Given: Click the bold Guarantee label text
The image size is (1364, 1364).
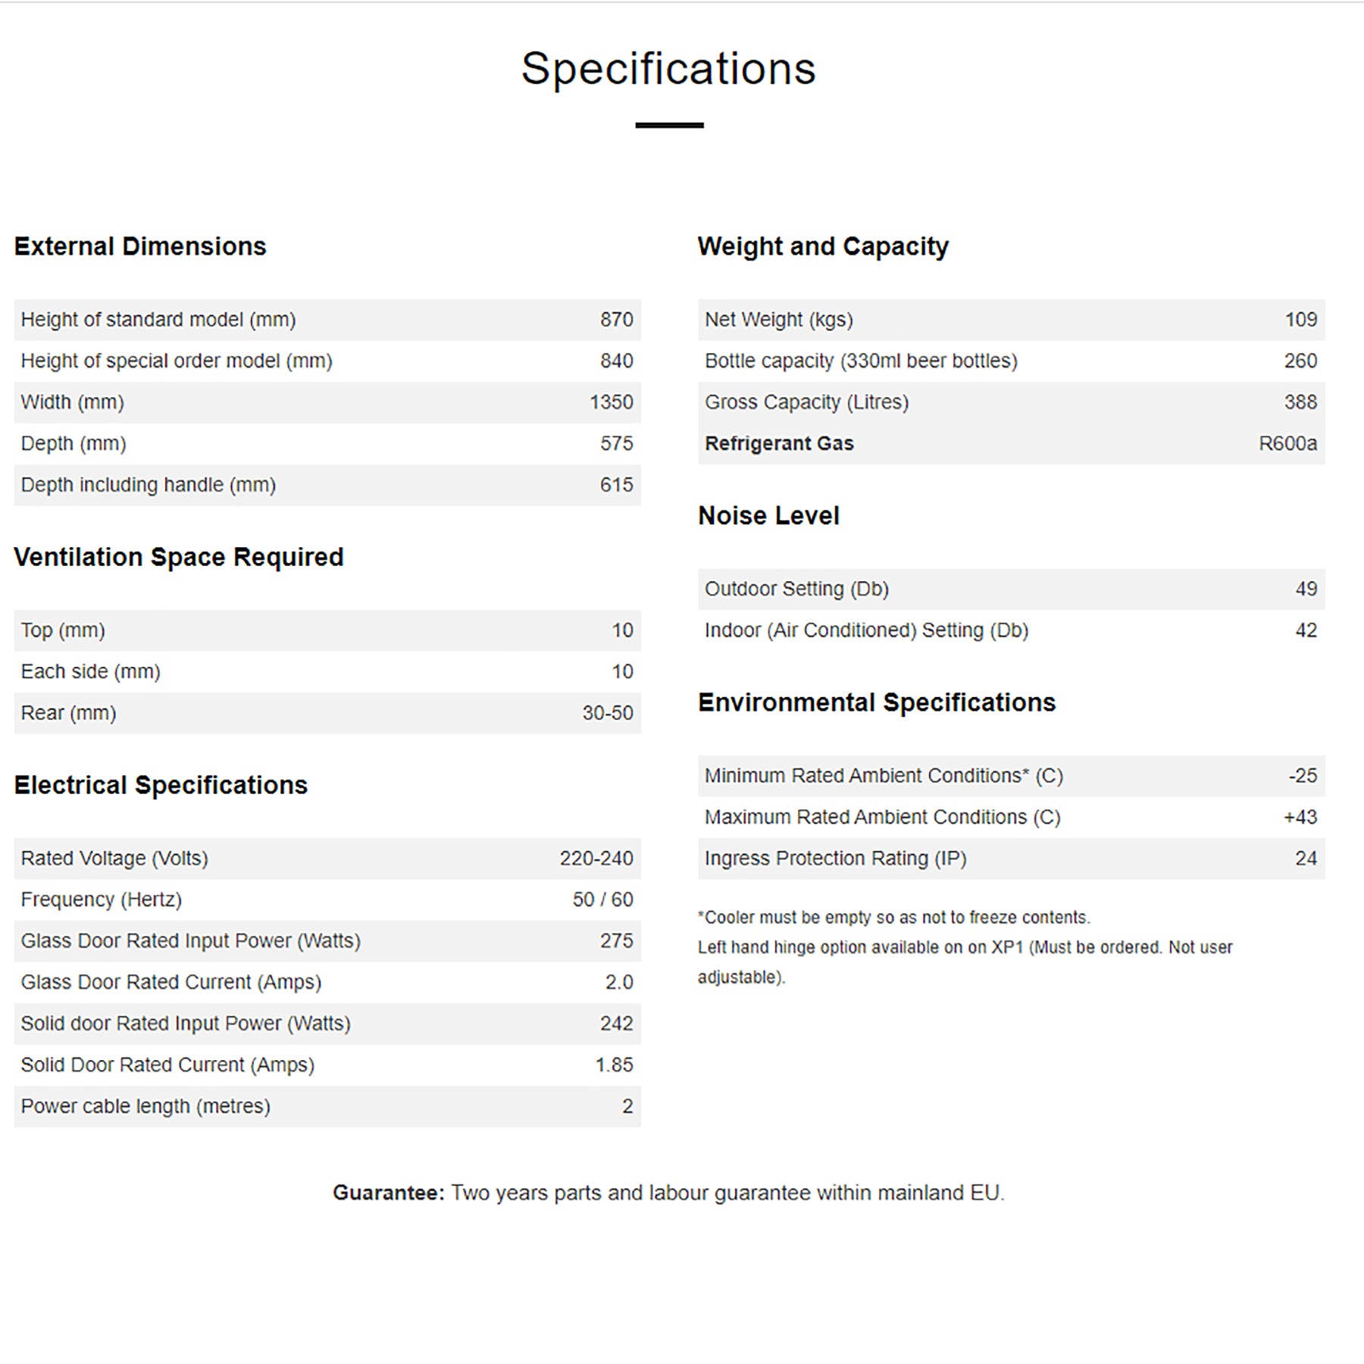Looking at the screenshot, I should tap(388, 1193).
